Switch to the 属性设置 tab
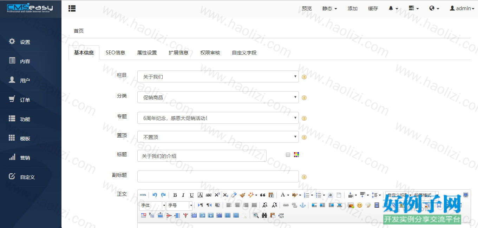The image size is (478, 228). [147, 53]
